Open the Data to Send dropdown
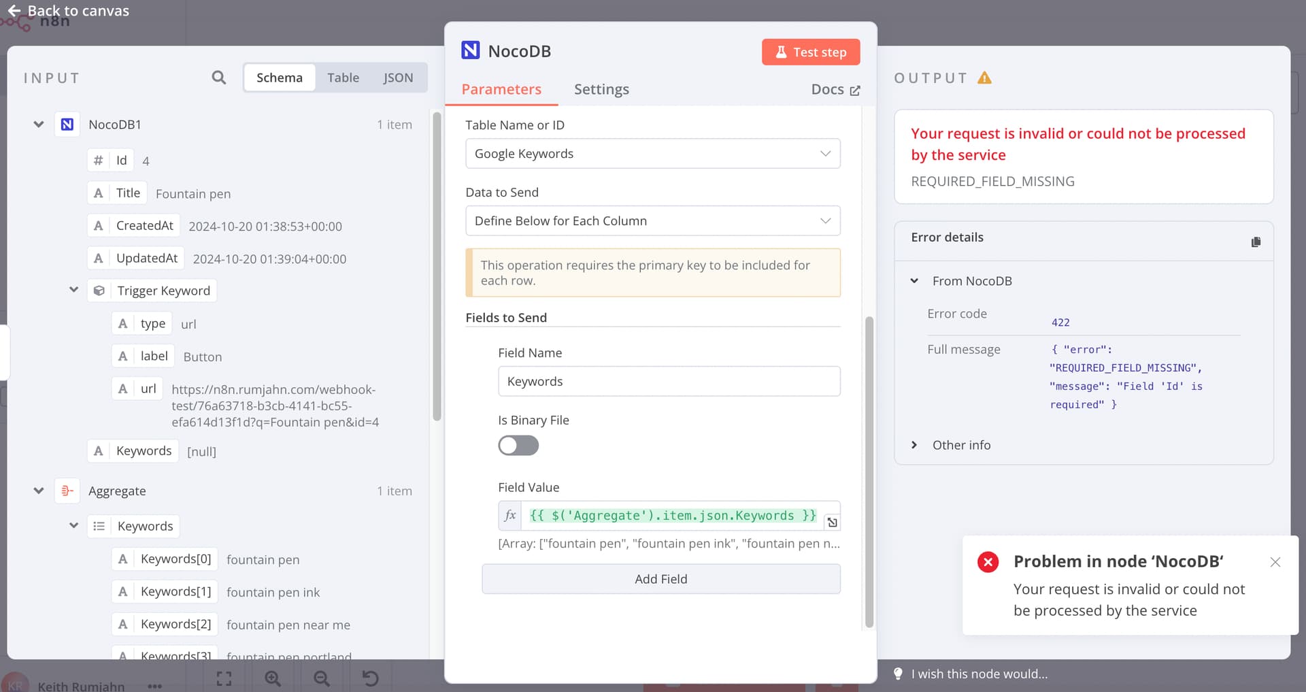The width and height of the screenshot is (1306, 692). point(653,221)
